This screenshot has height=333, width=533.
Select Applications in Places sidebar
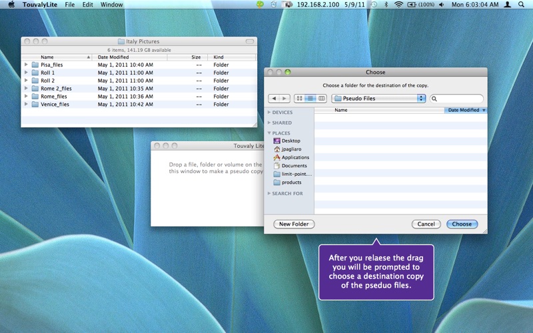pos(291,157)
